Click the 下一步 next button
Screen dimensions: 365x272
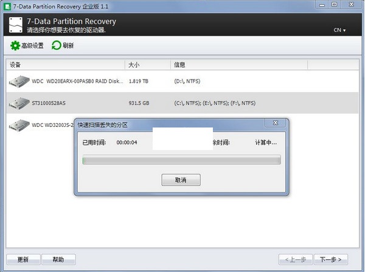click(330, 259)
